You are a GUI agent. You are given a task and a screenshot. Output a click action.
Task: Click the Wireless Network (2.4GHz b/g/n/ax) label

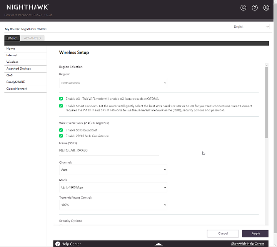(x=84, y=123)
